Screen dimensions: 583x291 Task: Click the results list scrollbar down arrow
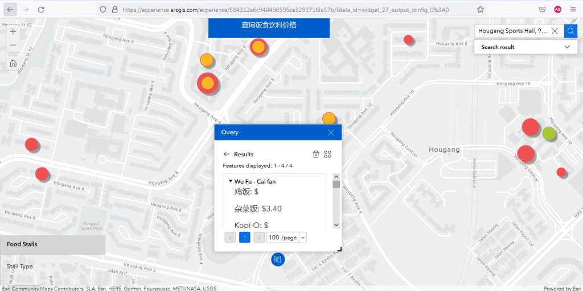[x=336, y=225]
